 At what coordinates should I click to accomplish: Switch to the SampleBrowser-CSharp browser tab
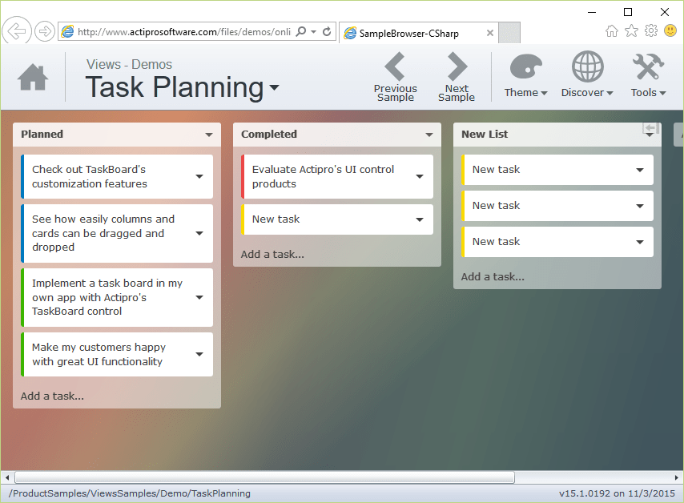[x=408, y=34]
